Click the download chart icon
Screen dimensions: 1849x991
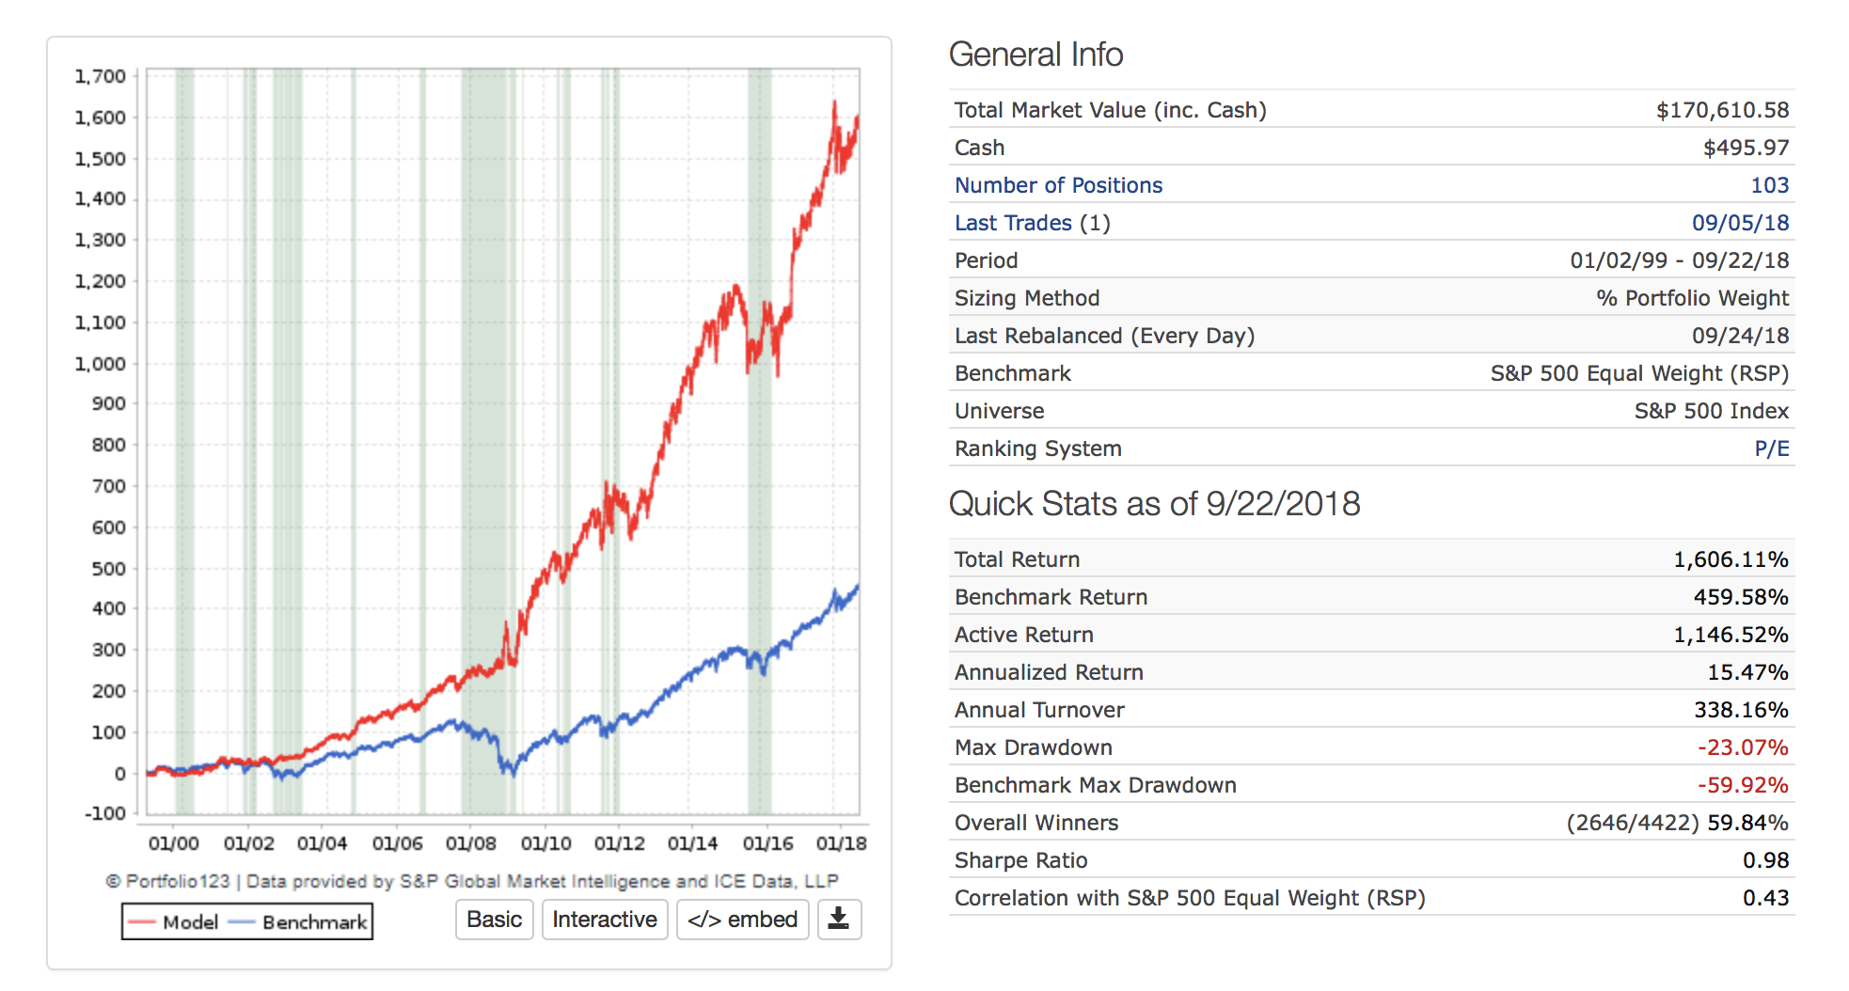tap(839, 919)
